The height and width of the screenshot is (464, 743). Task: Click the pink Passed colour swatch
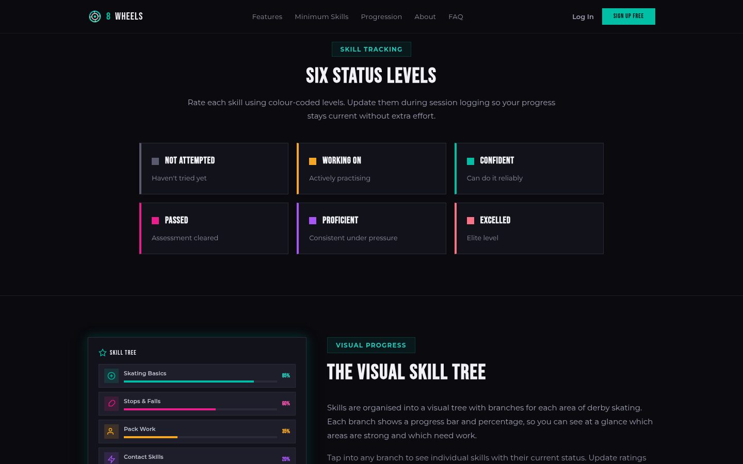pos(155,221)
